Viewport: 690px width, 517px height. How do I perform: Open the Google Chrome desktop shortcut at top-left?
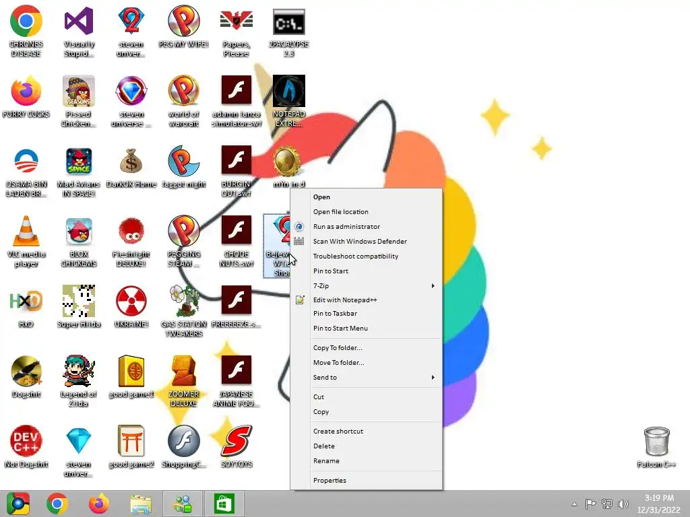(x=26, y=22)
